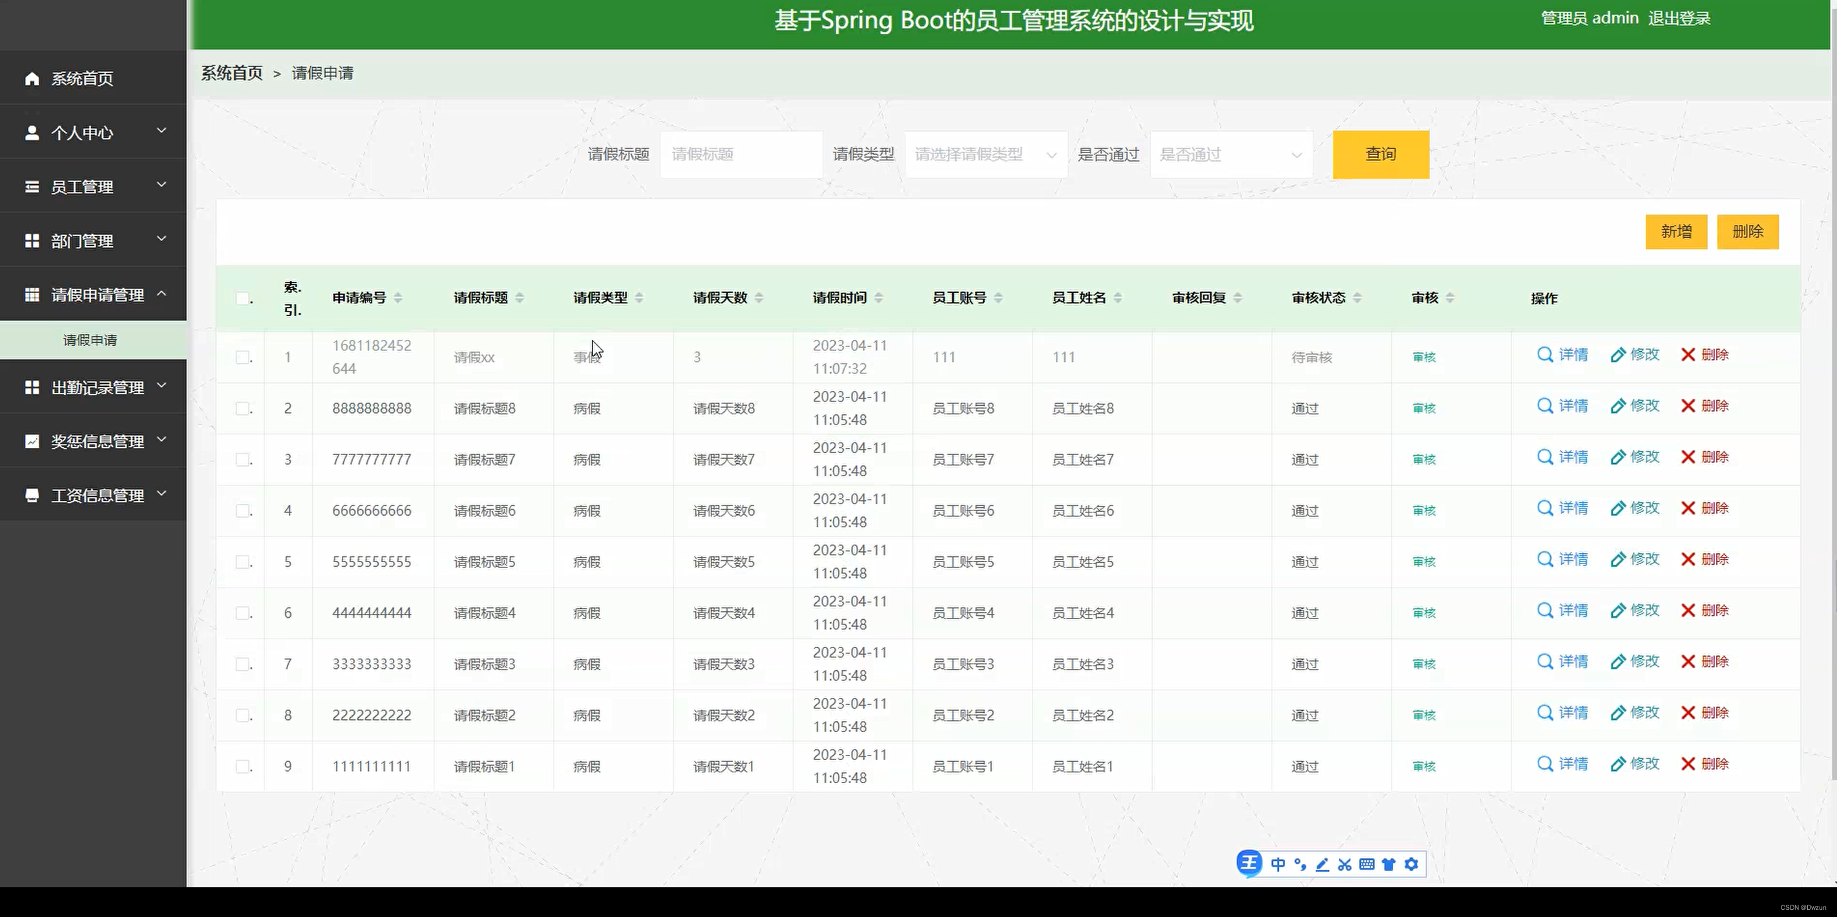The height and width of the screenshot is (917, 1837).
Task: Click the grid icon for 部门管理
Action: [32, 241]
